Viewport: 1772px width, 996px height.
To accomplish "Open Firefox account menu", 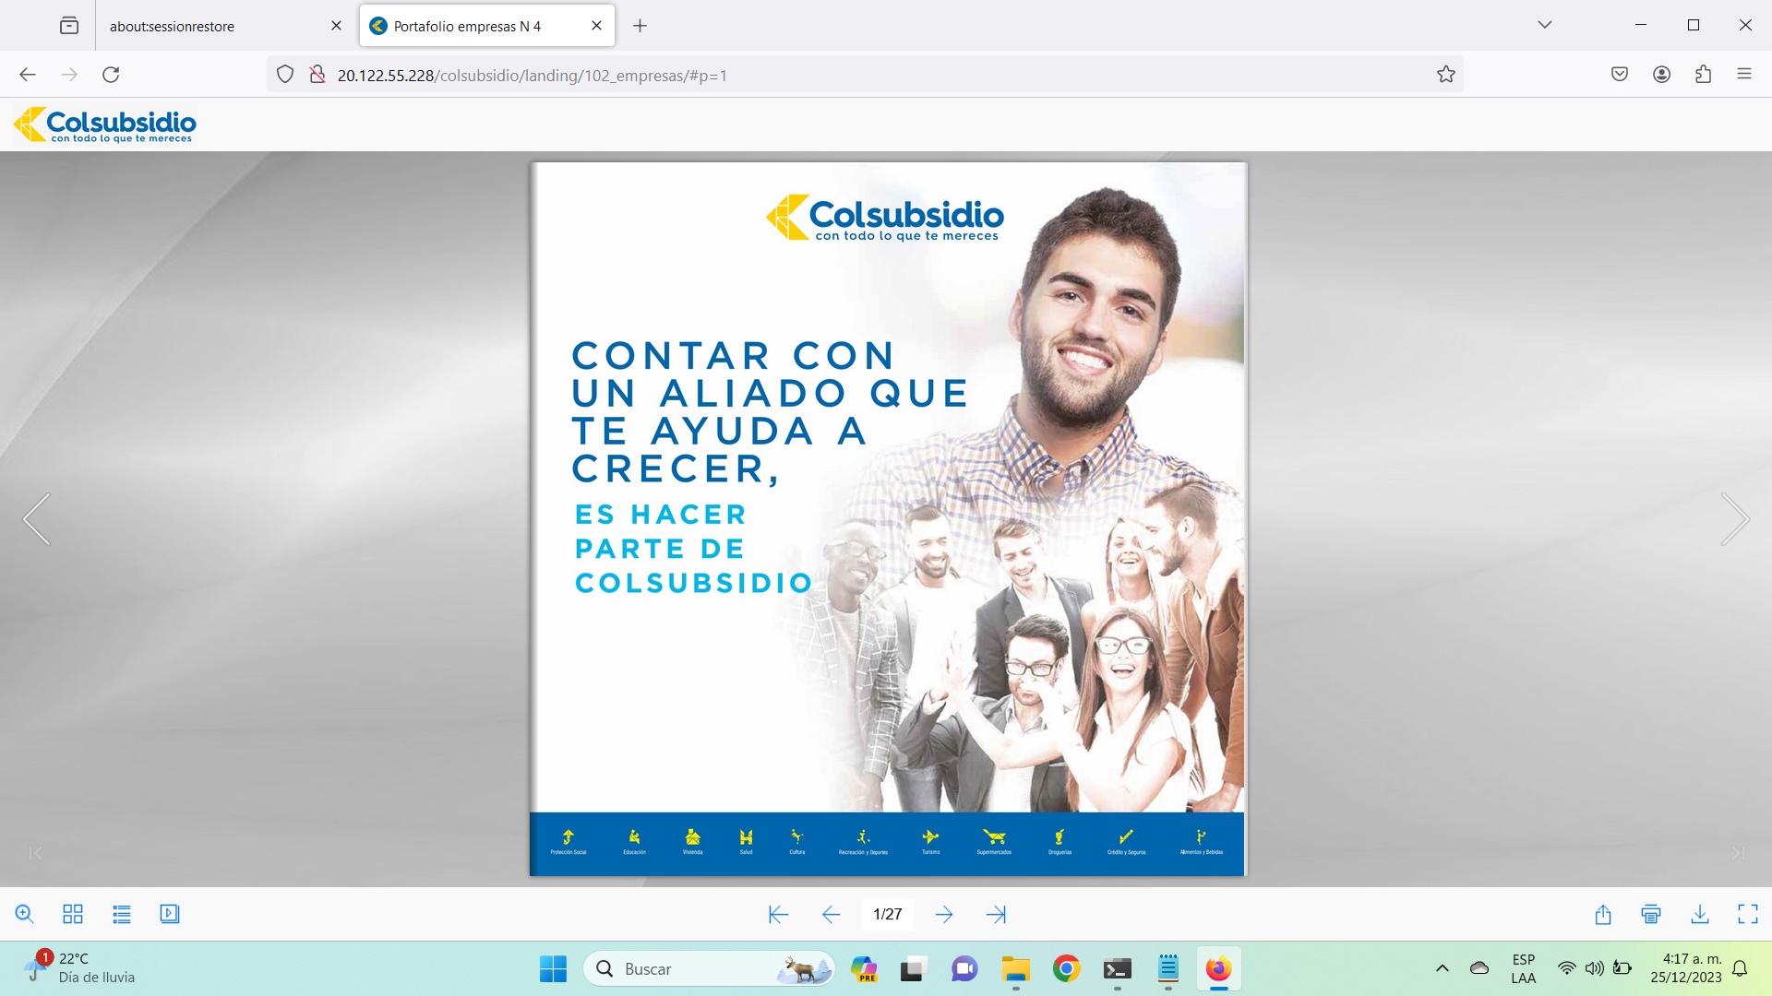I will (1661, 75).
